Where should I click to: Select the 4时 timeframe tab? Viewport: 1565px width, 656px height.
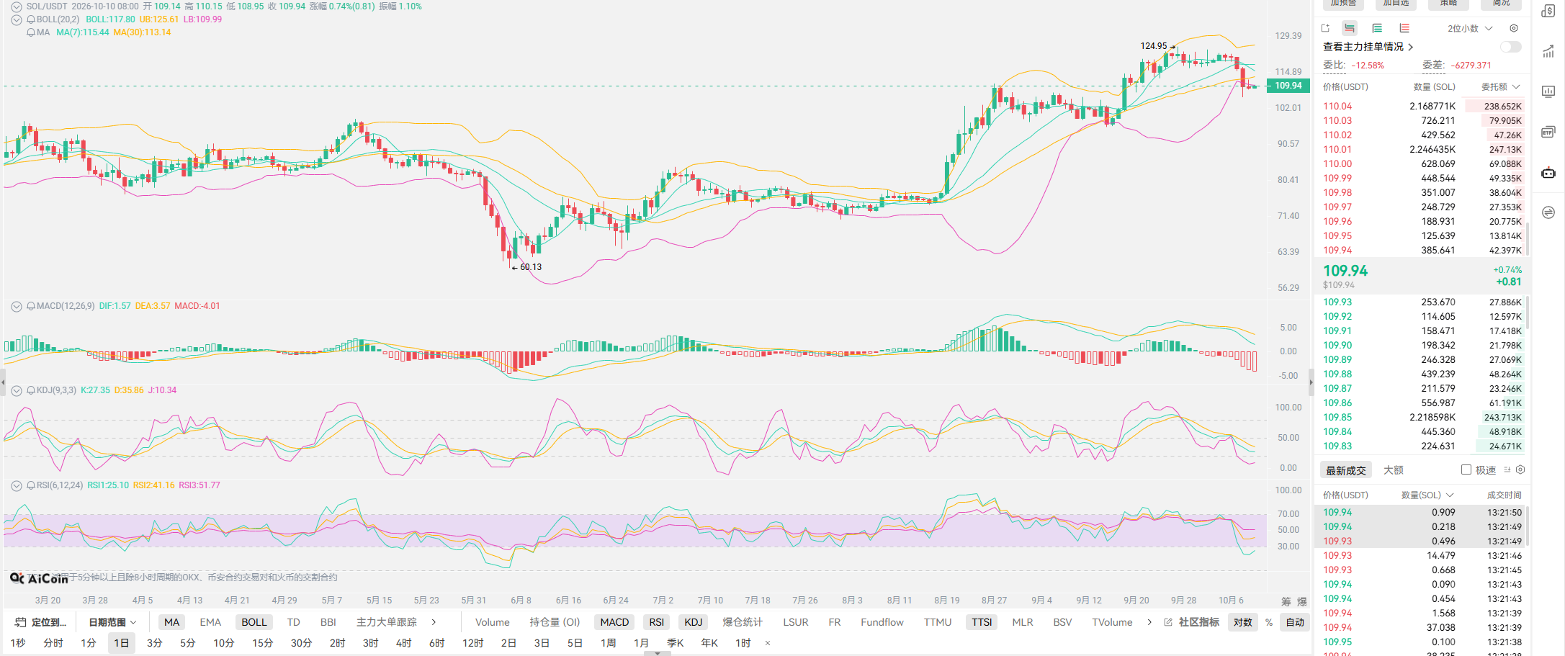(x=403, y=643)
